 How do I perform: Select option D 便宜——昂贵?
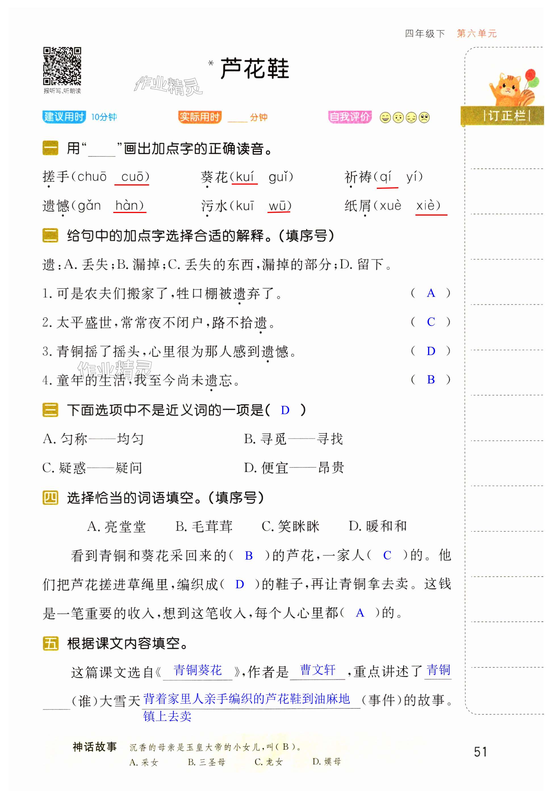294,468
